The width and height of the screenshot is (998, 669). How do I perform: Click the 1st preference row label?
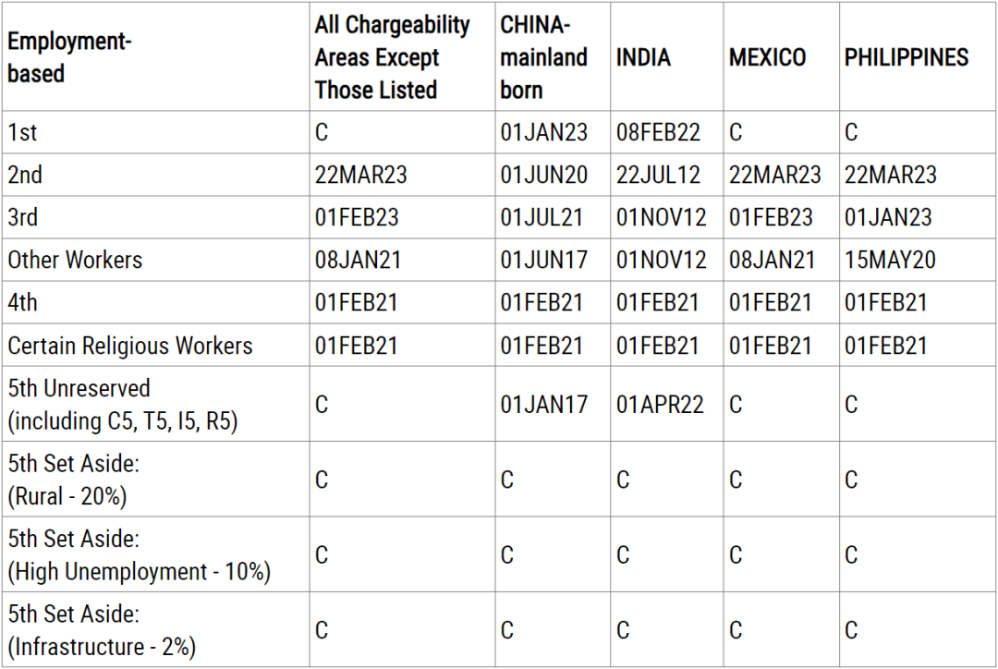click(x=22, y=132)
